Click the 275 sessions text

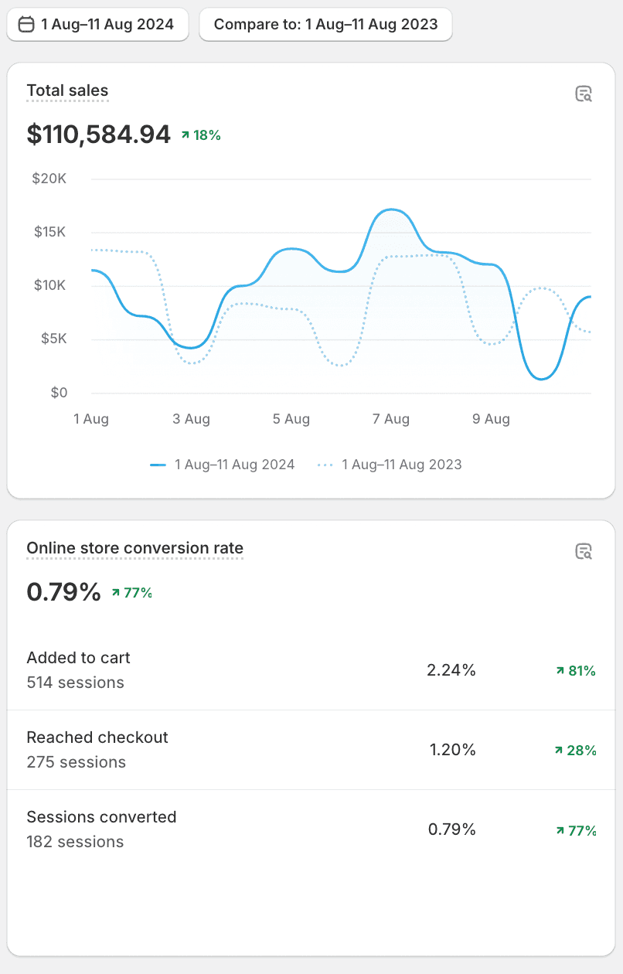[x=77, y=762]
